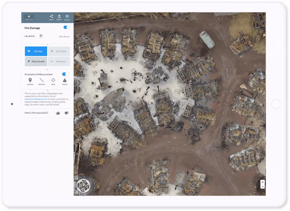Viewport: 290px width, 211px height.
Task: Switch to the Plant Health view
Action: pyautogui.click(x=36, y=61)
